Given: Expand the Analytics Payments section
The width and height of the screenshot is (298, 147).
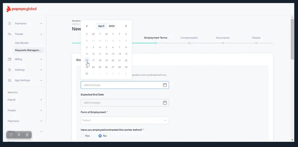Looking at the screenshot, I should 41,121.
